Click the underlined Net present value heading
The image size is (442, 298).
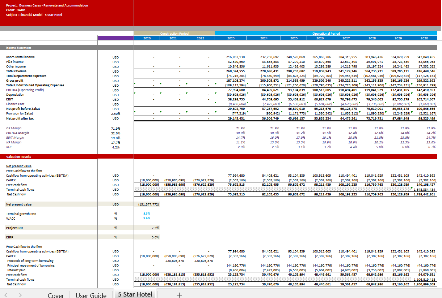coord(19,166)
